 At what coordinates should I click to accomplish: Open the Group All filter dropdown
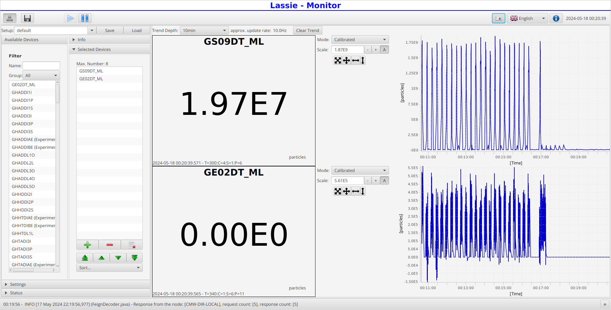(x=41, y=75)
